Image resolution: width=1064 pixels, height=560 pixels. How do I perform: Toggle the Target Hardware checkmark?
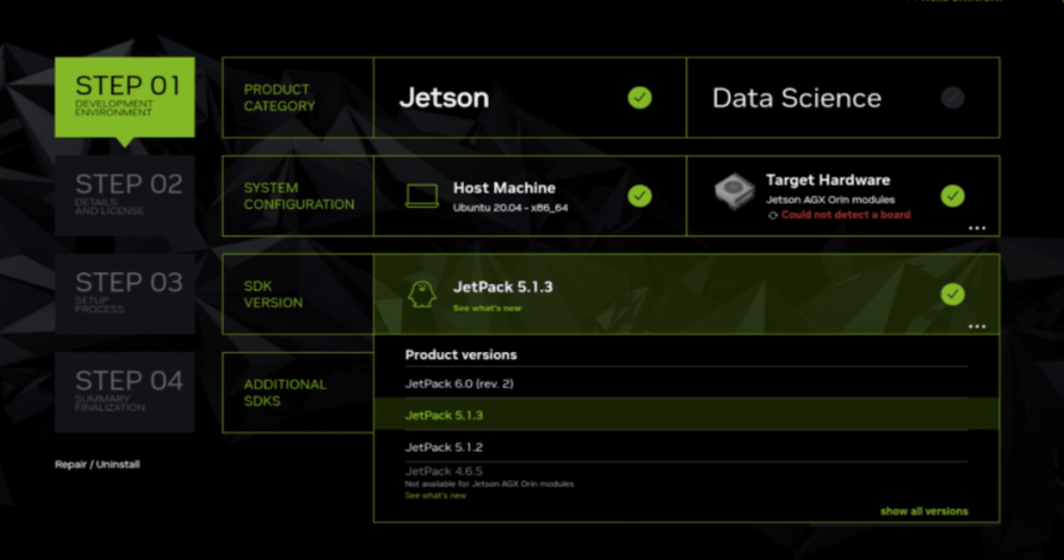(x=952, y=196)
